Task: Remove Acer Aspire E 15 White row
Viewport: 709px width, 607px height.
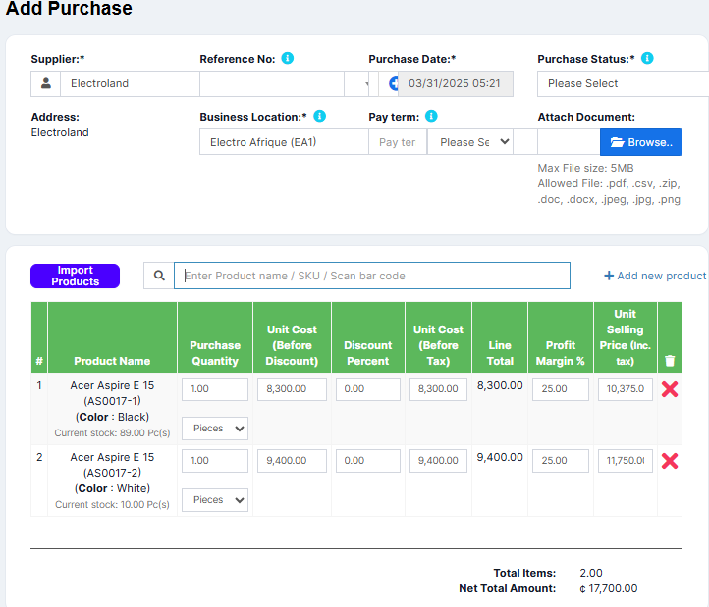Action: (x=669, y=461)
